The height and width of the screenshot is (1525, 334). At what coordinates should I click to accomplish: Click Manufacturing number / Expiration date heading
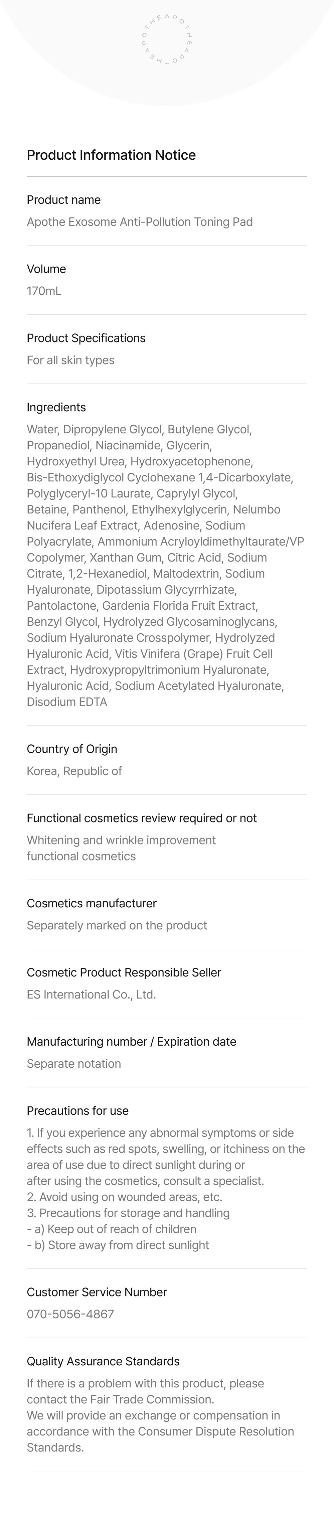(132, 1041)
